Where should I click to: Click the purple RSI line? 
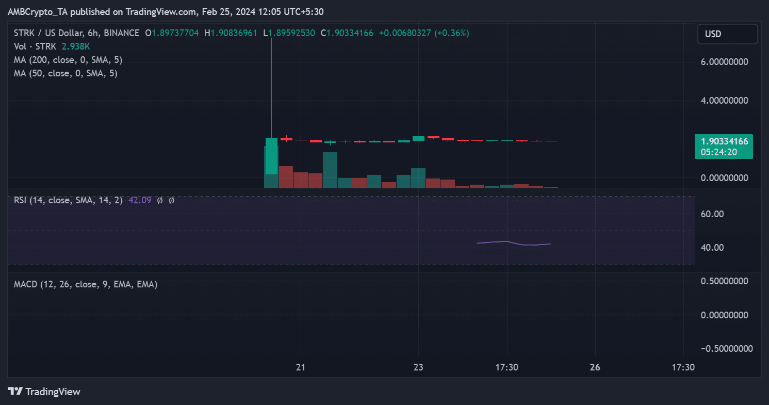[514, 243]
